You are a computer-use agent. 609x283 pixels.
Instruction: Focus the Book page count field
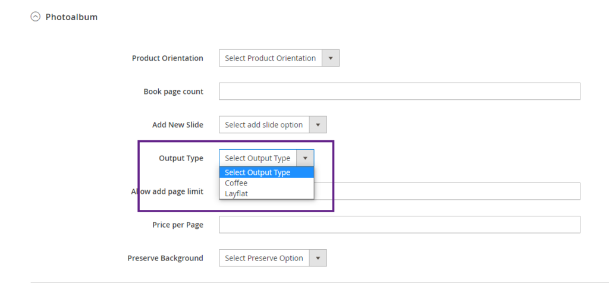399,92
